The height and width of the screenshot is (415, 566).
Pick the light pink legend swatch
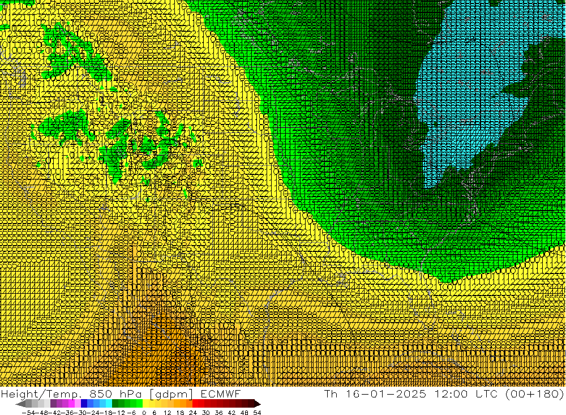(x=78, y=404)
